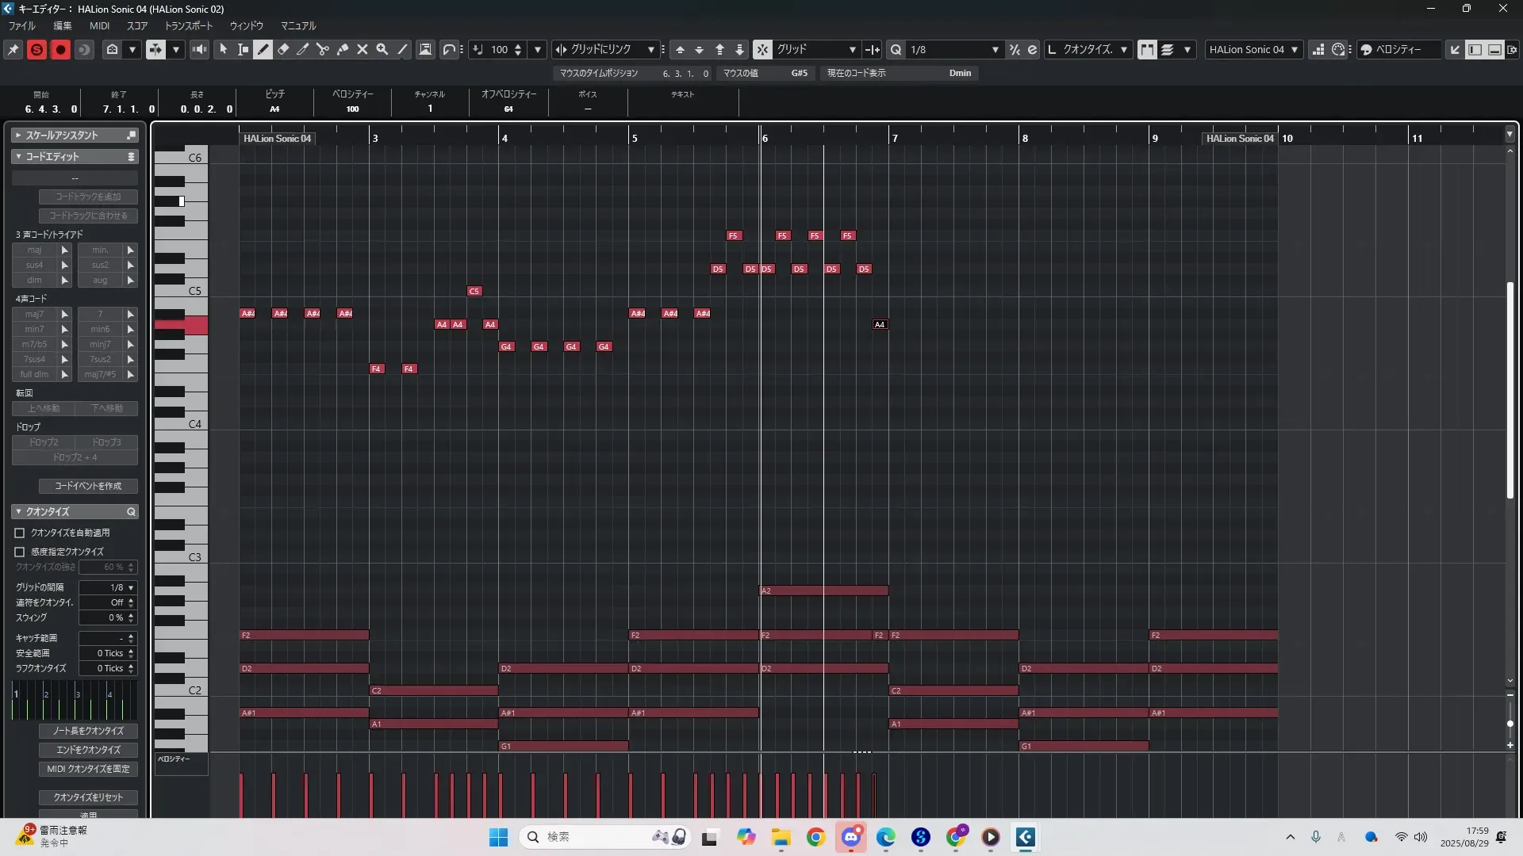
Task: Toggle acoustic feedback speaker icon
Action: point(199,49)
